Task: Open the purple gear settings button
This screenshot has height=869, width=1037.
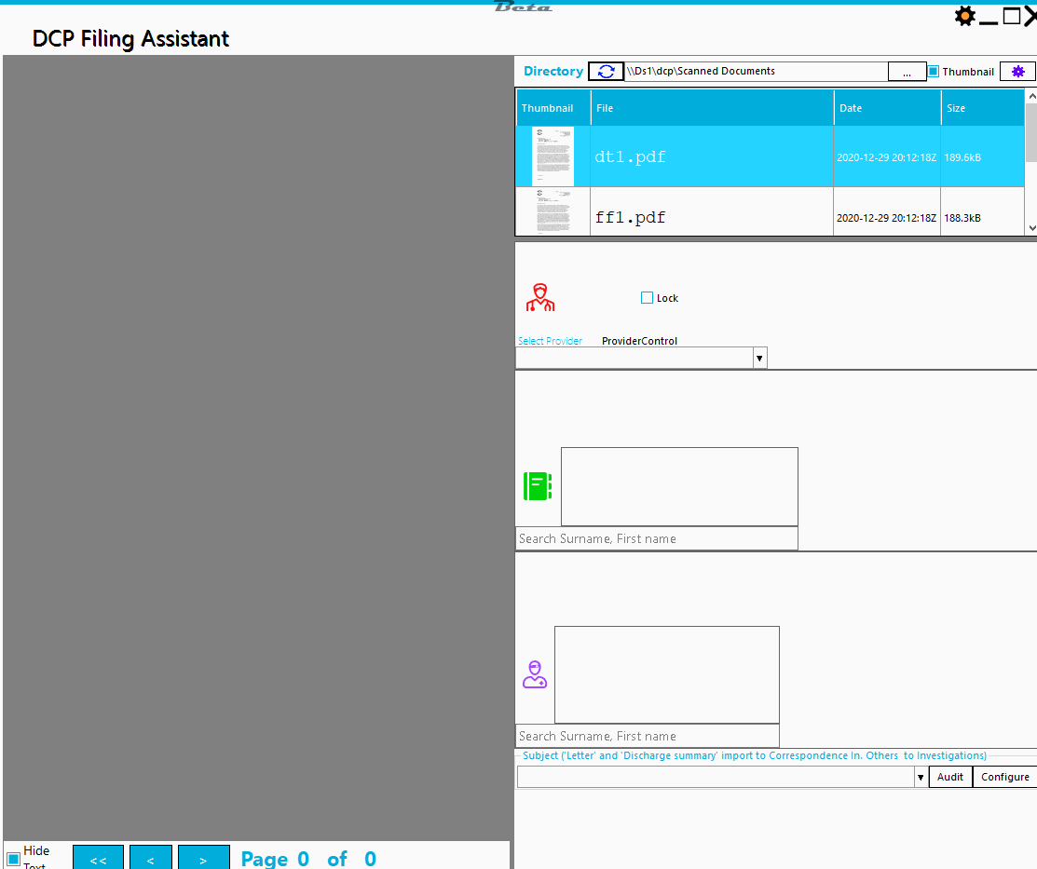Action: (x=1017, y=72)
